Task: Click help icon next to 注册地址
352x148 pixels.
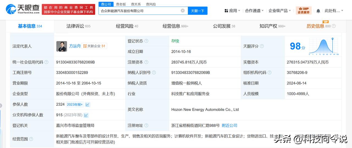Action: point(146,125)
